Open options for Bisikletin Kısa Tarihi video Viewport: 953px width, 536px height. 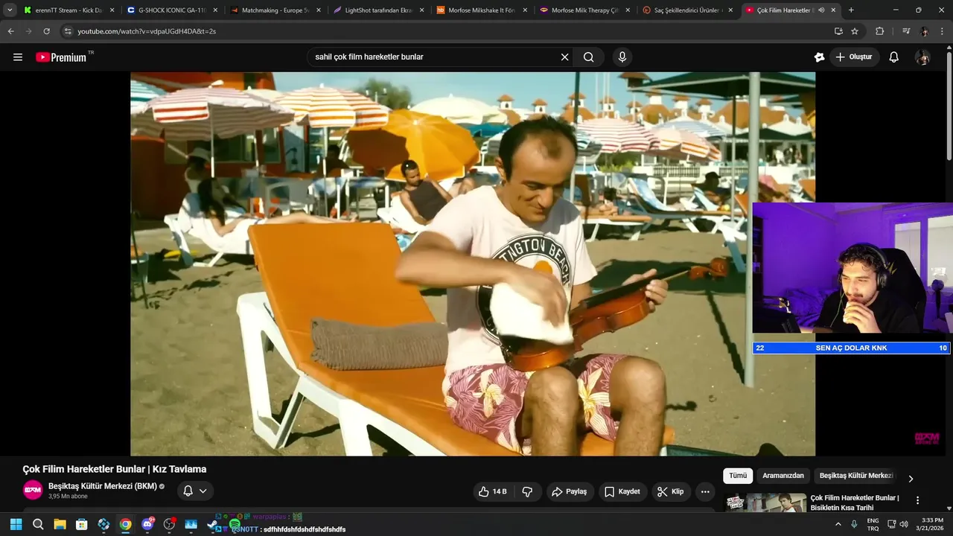pos(917,500)
